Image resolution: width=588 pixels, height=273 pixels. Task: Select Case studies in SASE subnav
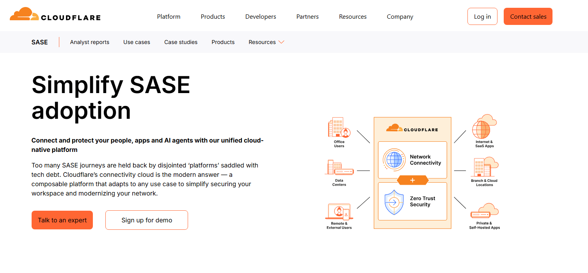pos(181,42)
